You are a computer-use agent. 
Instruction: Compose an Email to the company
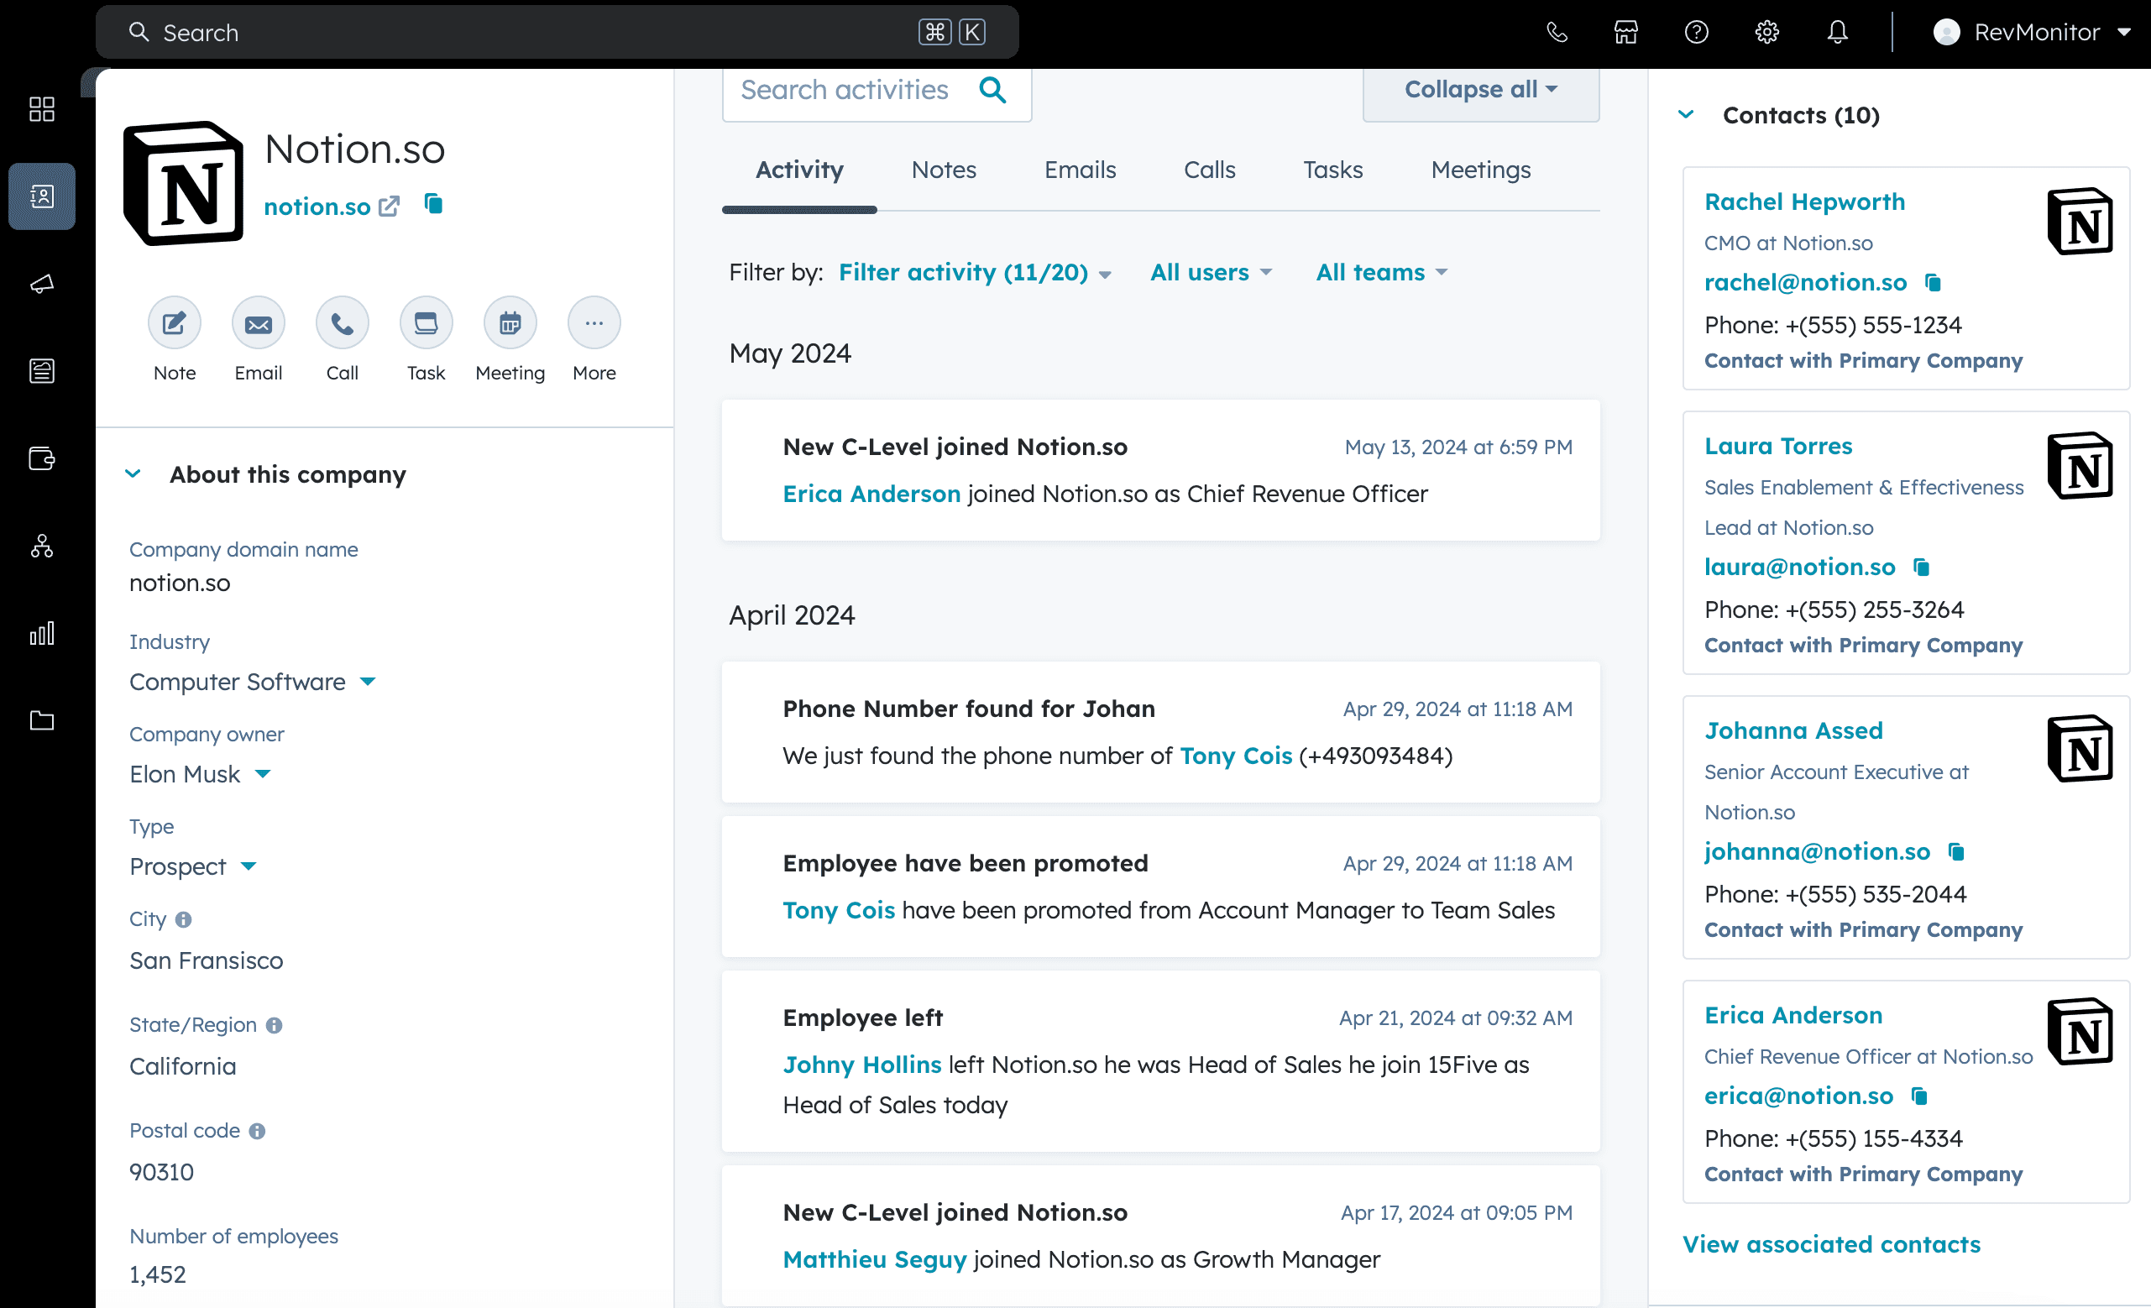(x=259, y=324)
